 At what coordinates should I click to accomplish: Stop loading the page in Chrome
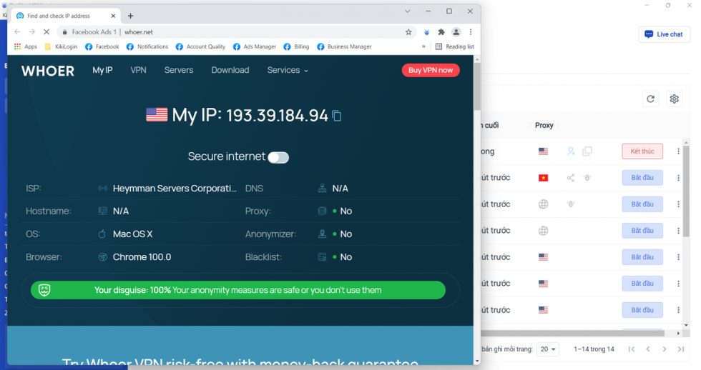[46, 31]
